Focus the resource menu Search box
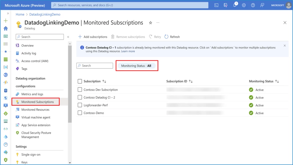Viewport: 293px width, 165px height. click(39, 37)
